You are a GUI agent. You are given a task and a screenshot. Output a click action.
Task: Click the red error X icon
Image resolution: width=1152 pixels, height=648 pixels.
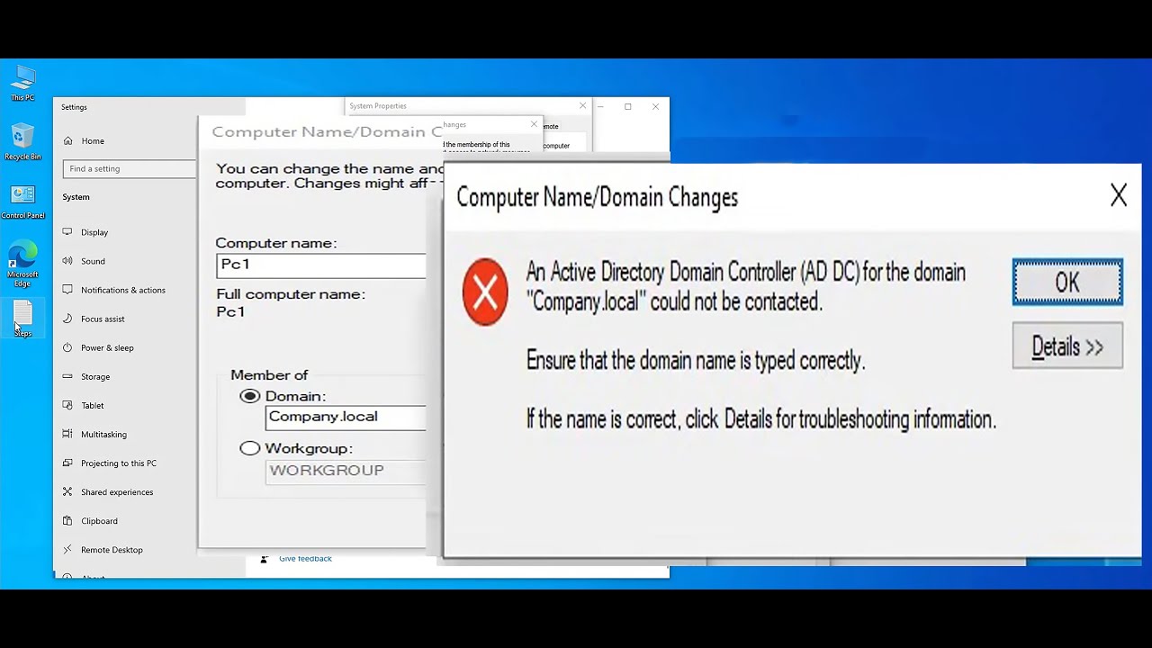pyautogui.click(x=485, y=292)
